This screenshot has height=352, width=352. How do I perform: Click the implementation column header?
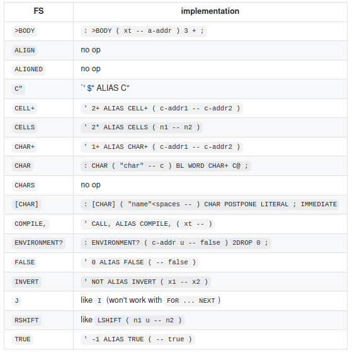tap(210, 11)
